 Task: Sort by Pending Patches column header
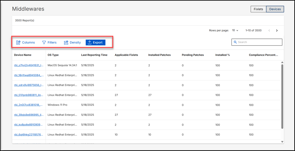tap(193, 55)
